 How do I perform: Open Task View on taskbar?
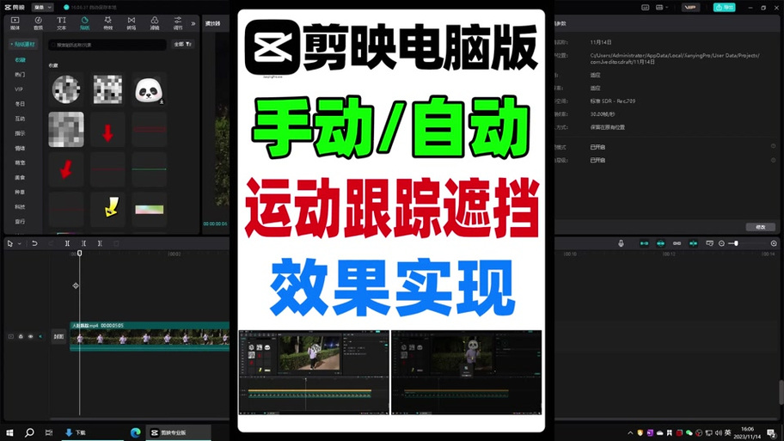[x=49, y=432]
